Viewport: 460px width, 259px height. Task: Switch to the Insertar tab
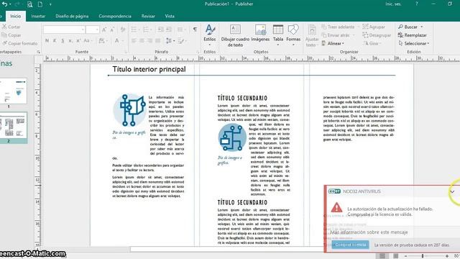tap(38, 16)
